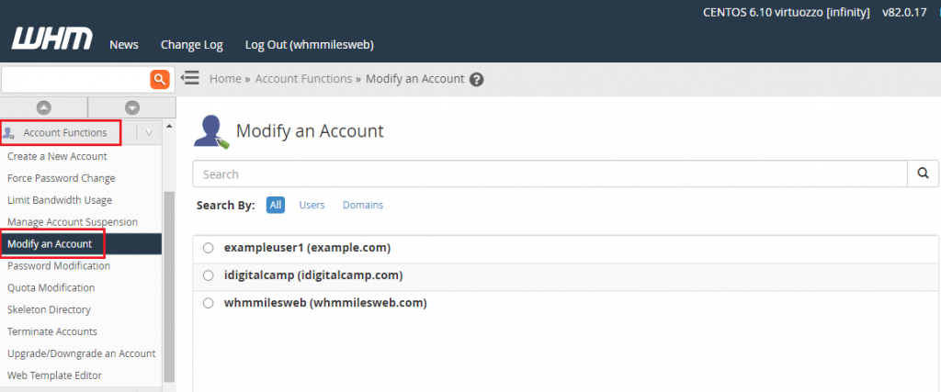Image resolution: width=941 pixels, height=392 pixels.
Task: Click the sidebar up arrow icon
Action: (44, 107)
